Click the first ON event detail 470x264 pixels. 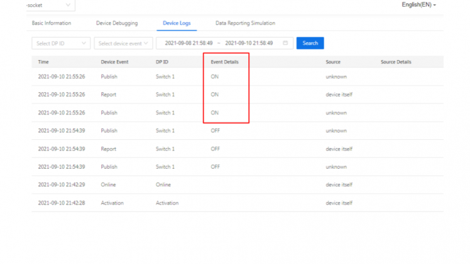point(215,77)
